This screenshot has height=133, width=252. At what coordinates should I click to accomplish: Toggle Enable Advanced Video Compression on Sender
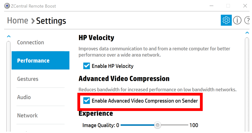pos(86,101)
